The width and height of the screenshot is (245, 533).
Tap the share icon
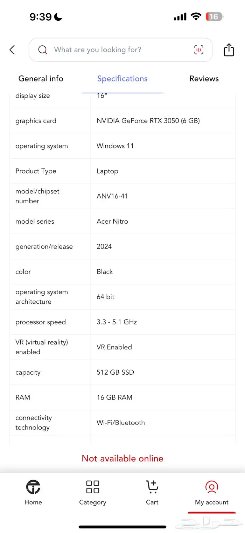[x=229, y=50]
